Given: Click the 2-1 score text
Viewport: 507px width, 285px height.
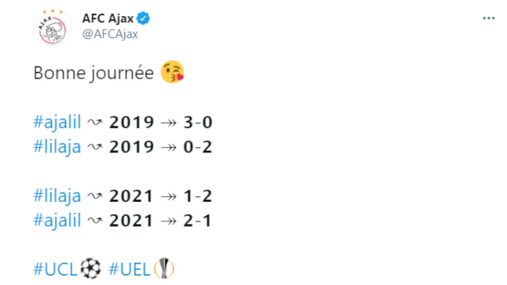Looking at the screenshot, I should point(198,220).
